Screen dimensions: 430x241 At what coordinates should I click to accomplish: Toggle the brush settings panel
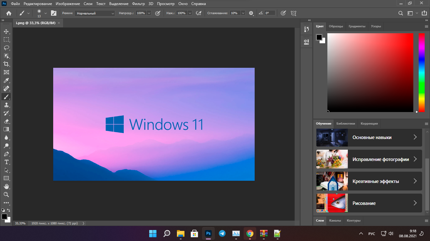54,13
